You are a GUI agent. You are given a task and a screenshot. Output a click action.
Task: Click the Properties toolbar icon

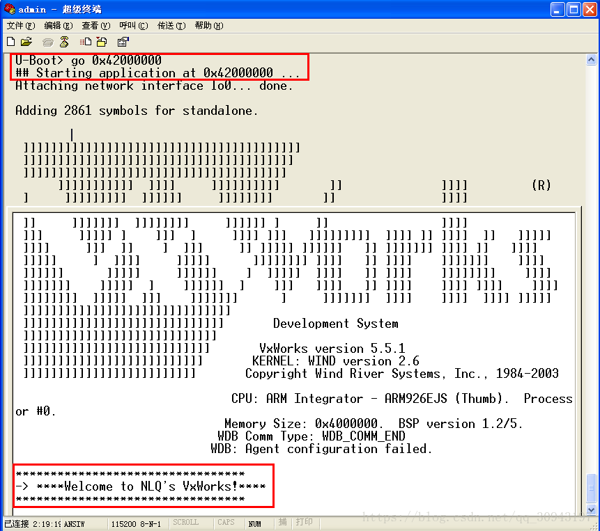tap(123, 42)
